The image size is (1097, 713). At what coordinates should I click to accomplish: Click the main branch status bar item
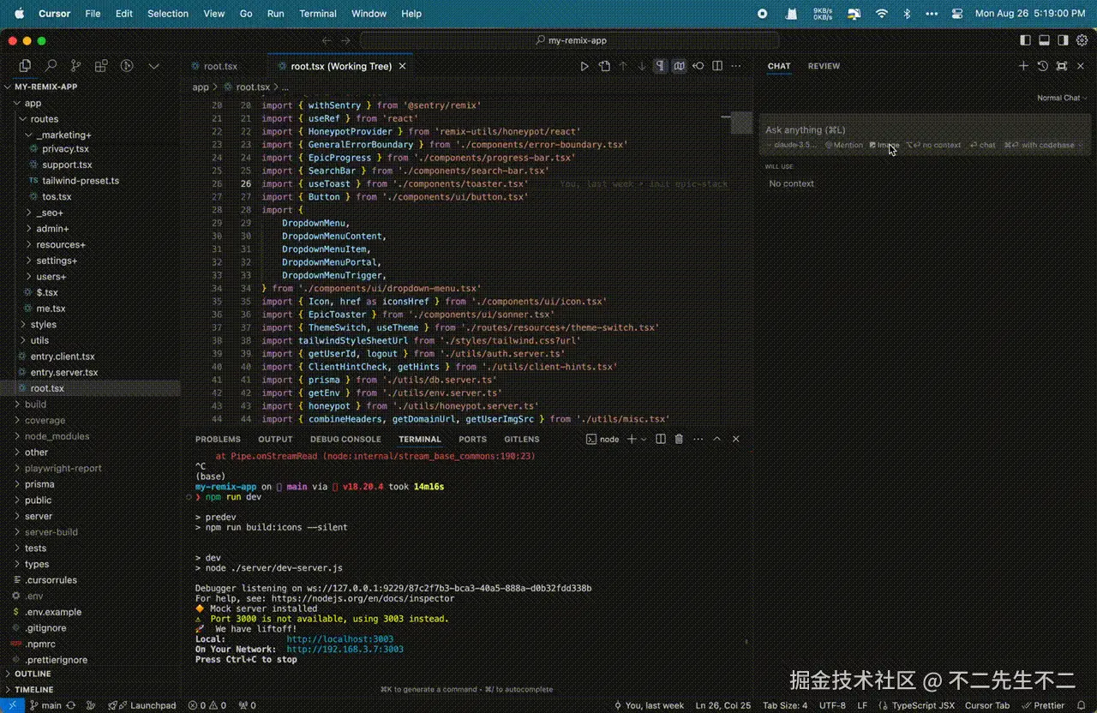click(x=46, y=705)
